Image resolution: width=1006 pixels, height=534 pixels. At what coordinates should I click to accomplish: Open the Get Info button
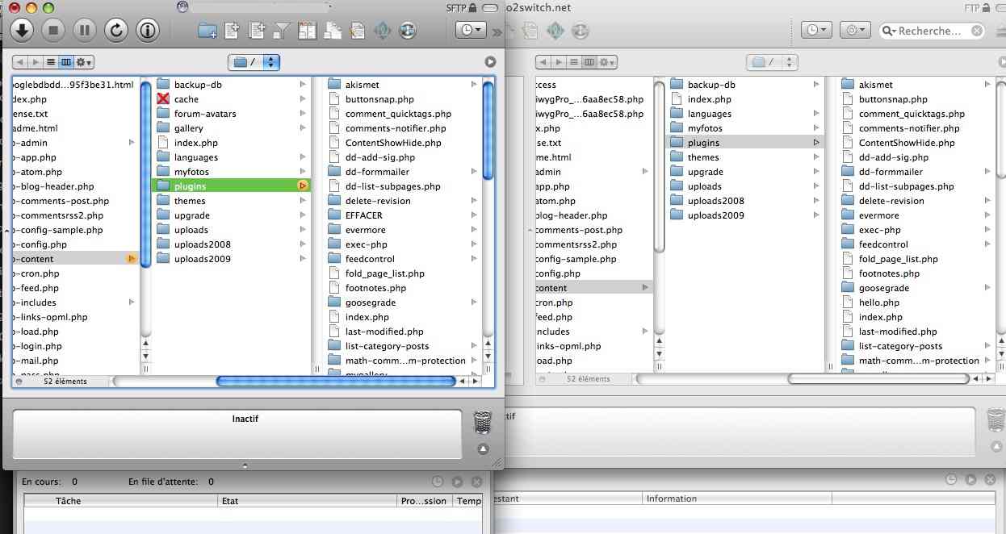point(148,31)
